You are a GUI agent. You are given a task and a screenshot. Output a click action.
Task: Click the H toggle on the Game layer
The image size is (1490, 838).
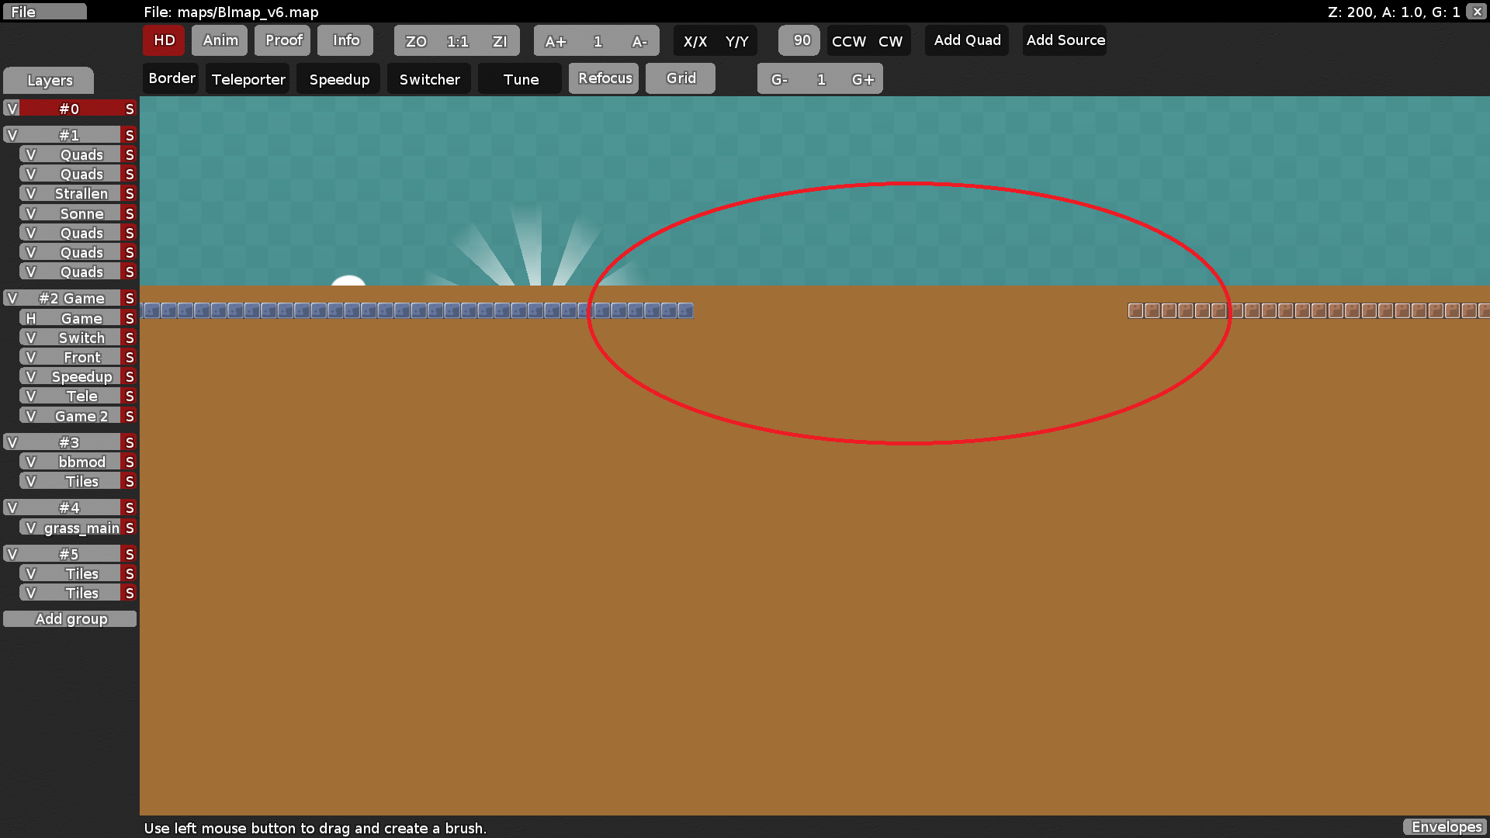29,318
